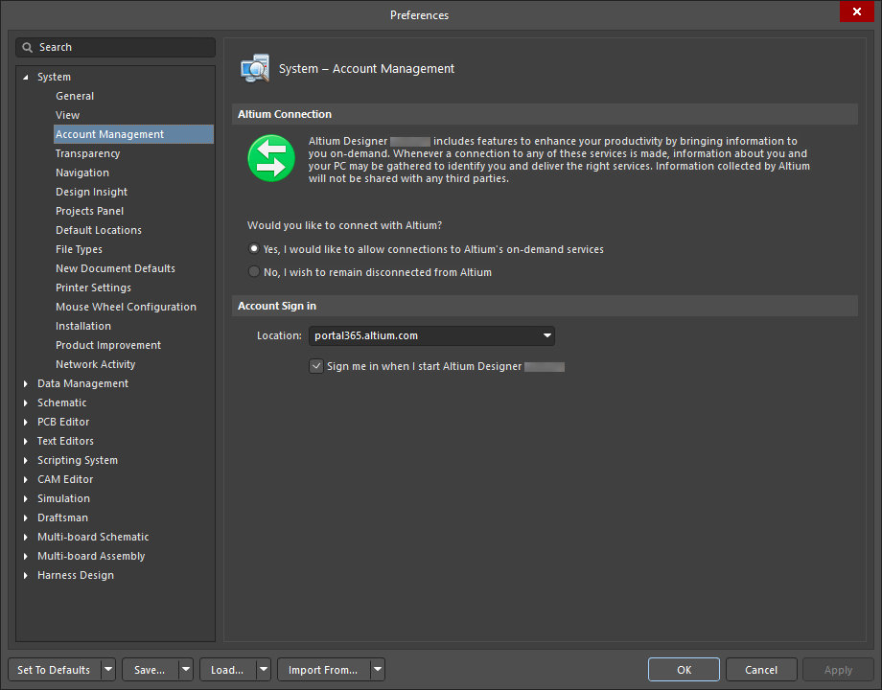Click the Text Editors tree label
This screenshot has height=690, width=882.
[65, 441]
